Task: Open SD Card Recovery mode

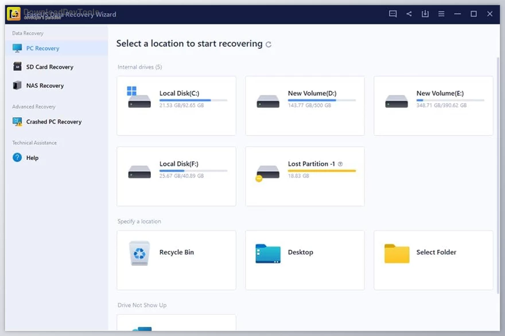Action: 57,67
